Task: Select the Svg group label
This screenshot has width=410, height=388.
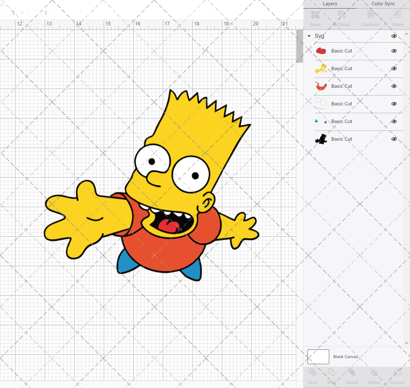Action: click(319, 36)
